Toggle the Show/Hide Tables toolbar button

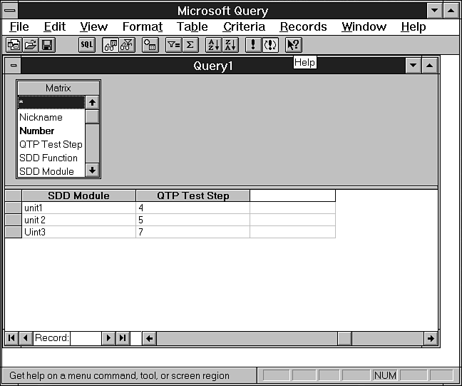click(111, 45)
